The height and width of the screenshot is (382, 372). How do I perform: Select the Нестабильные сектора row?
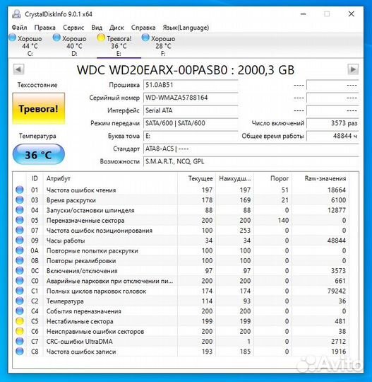click(181, 321)
